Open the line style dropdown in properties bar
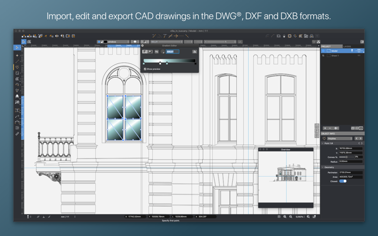 pyautogui.click(x=220, y=42)
